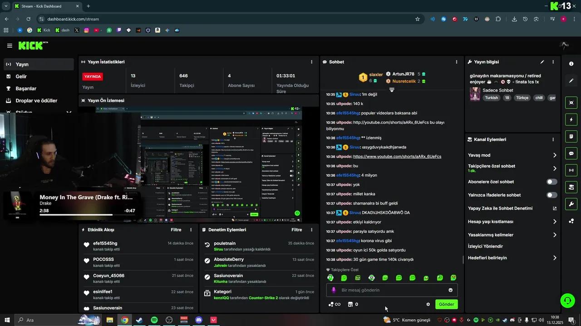Open the chat settings gear icon
Image resolution: width=581 pixels, height=326 pixels.
(428, 304)
